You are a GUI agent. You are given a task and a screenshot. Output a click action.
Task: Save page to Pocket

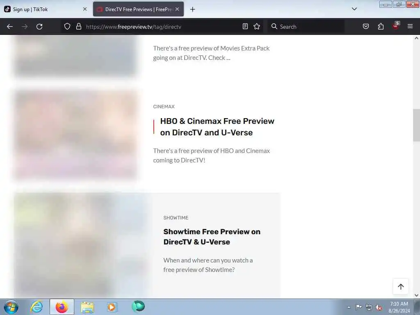point(366,26)
